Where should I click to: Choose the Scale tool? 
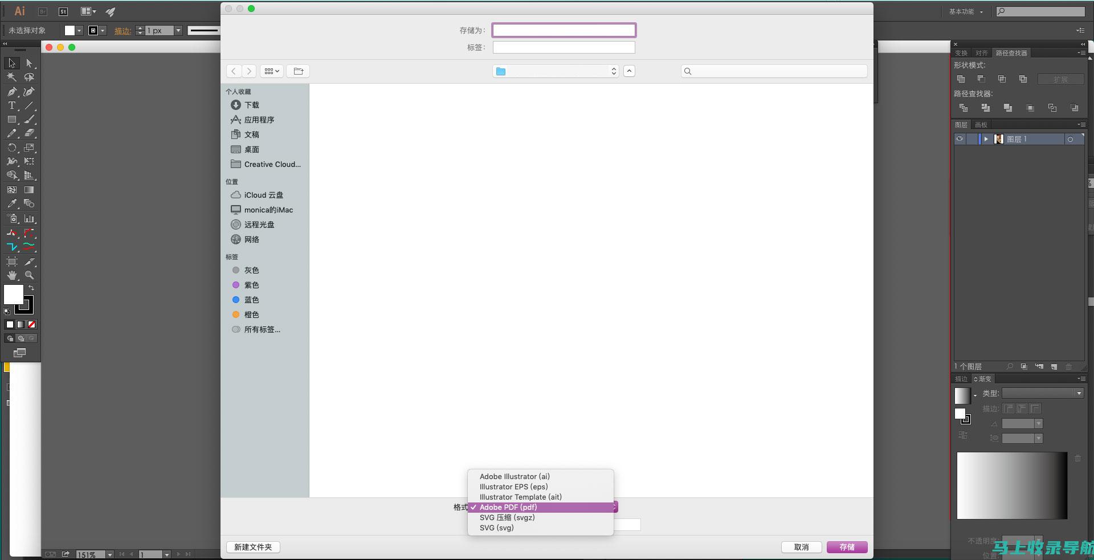click(29, 148)
